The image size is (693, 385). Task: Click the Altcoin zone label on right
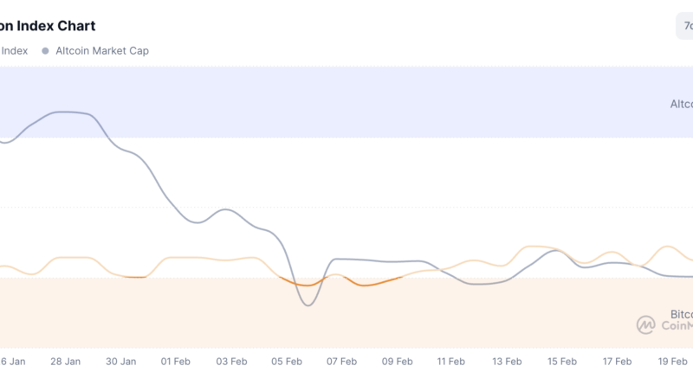coord(681,104)
